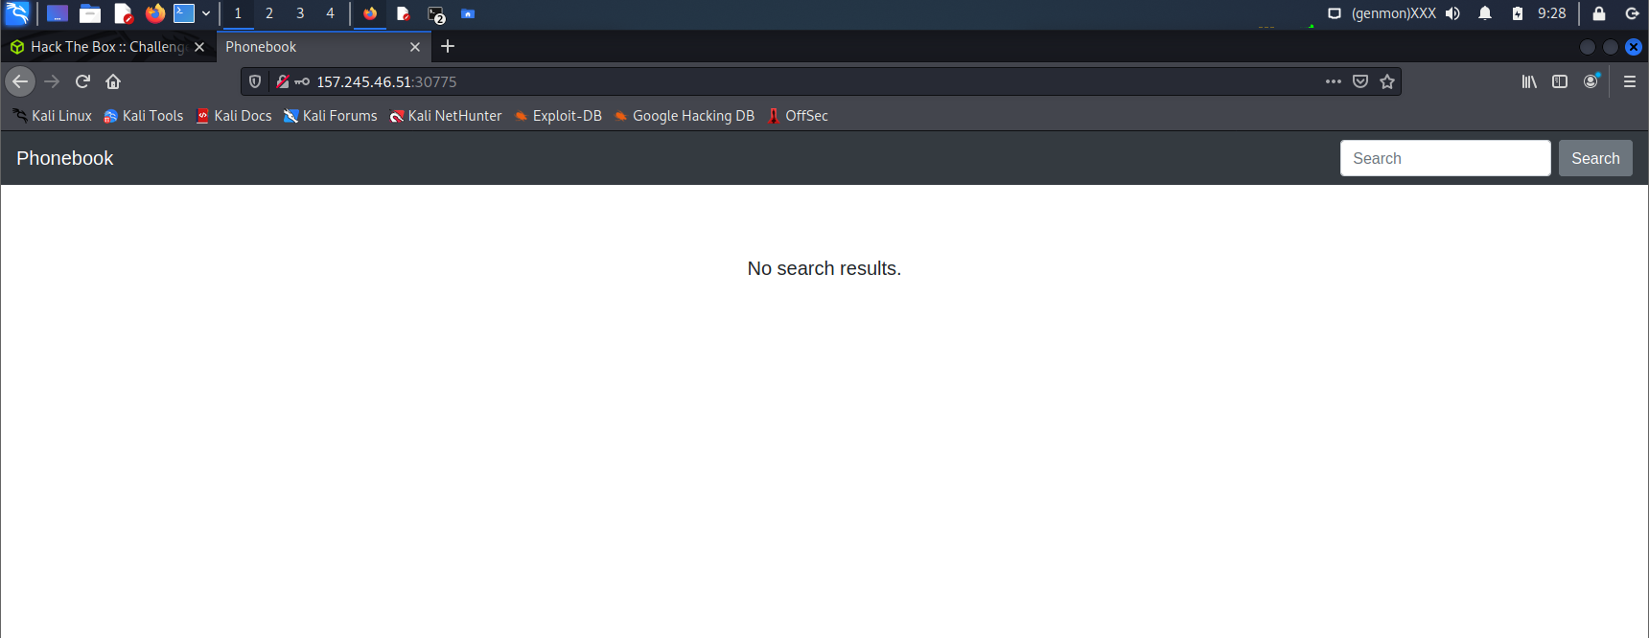Image resolution: width=1649 pixels, height=638 pixels.
Task: Expand the terminal dropdown arrow in taskbar
Action: click(206, 13)
